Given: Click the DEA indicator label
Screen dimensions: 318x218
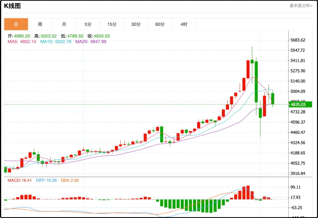Looking at the screenshot, I should tap(69, 180).
